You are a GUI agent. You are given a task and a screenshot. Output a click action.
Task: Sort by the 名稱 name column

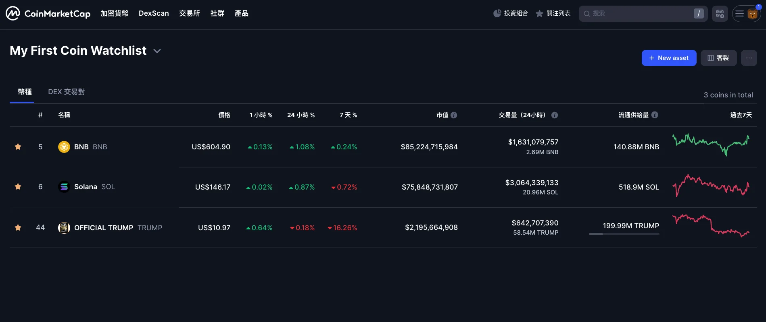click(64, 115)
